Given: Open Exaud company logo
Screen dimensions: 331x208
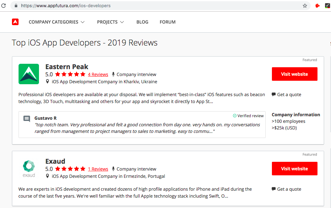Looking at the screenshot, I should point(29,168).
